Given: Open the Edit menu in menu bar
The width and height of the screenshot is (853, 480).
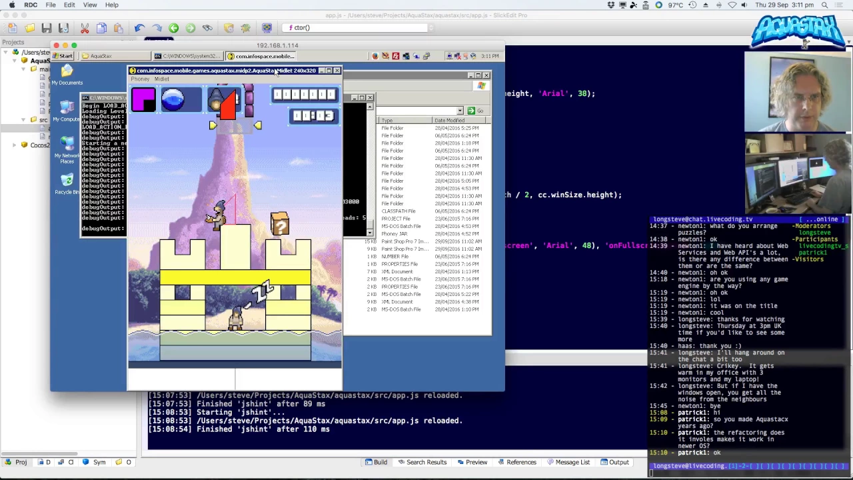Looking at the screenshot, I should tap(69, 5).
